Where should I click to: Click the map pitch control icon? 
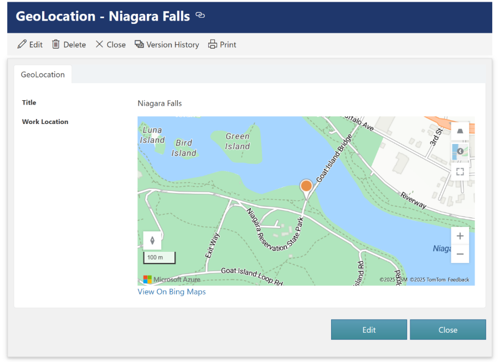[460, 131]
